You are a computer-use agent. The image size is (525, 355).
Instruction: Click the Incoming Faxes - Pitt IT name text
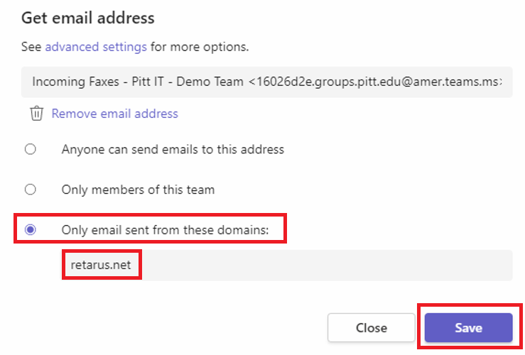(99, 82)
